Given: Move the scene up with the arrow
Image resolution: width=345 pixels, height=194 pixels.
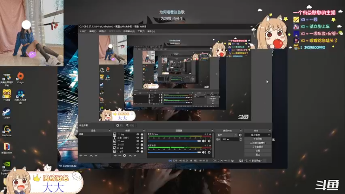Looking at the screenshot, I should point(91,156).
